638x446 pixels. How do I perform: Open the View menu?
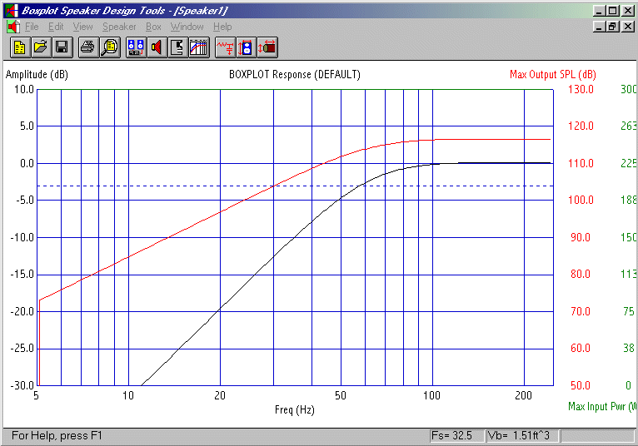(x=83, y=27)
